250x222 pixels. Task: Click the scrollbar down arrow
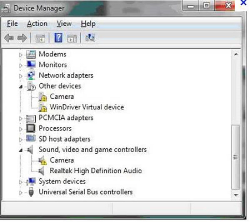[236, 195]
